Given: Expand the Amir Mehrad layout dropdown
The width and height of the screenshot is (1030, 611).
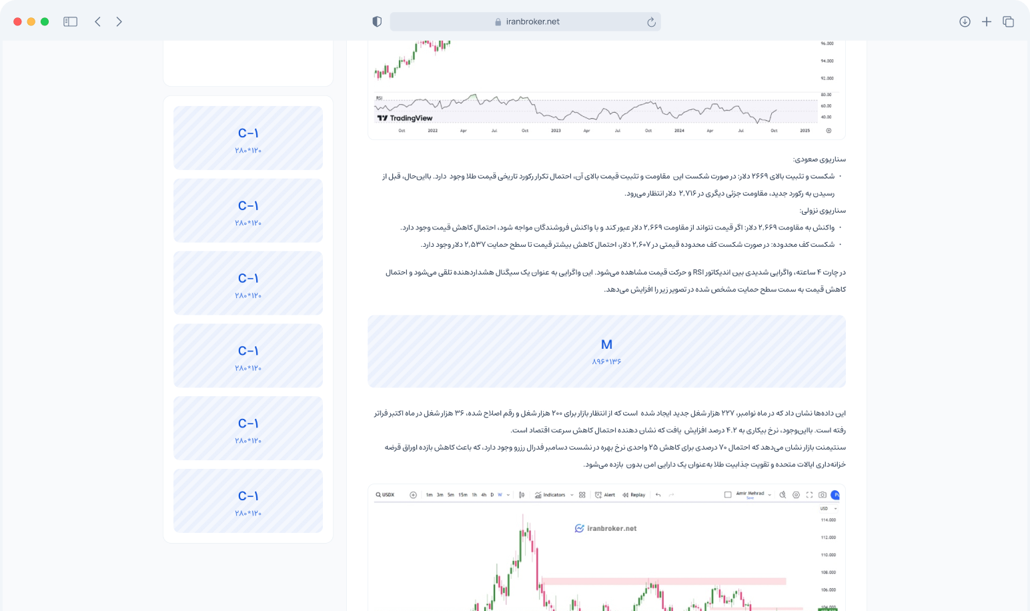Looking at the screenshot, I should [770, 495].
